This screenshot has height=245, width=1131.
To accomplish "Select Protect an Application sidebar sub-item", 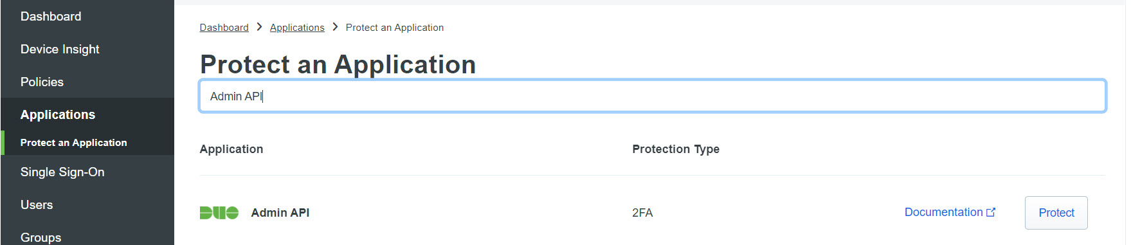I will (74, 143).
